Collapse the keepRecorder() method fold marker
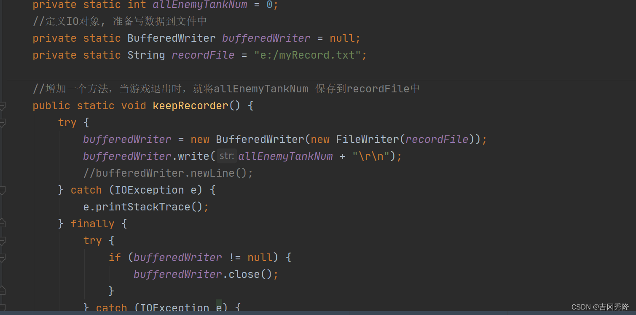This screenshot has width=636, height=315. (x=2, y=106)
